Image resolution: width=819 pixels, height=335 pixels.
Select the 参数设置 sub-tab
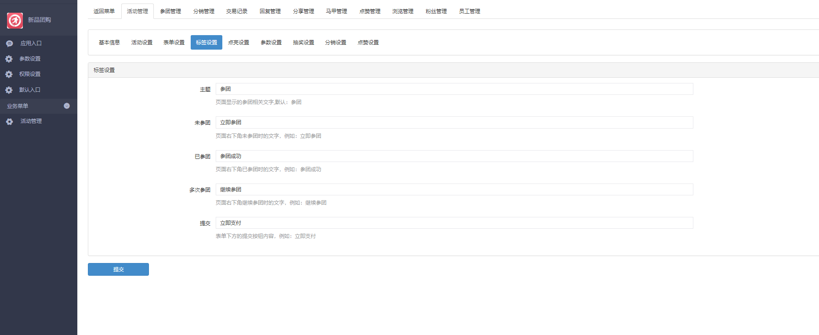click(271, 43)
